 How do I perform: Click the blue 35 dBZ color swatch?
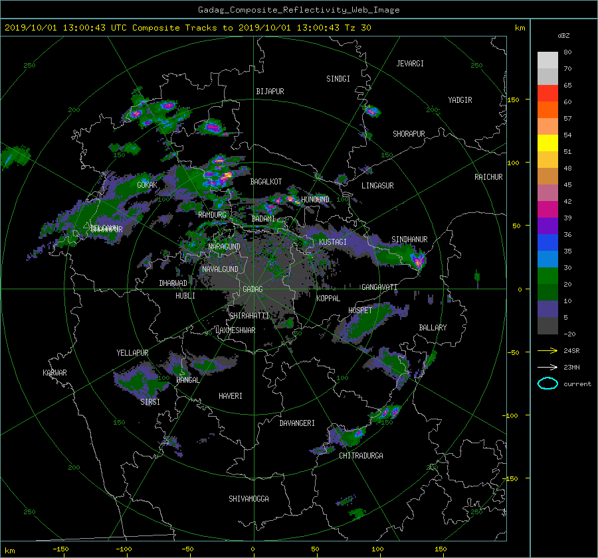click(548, 243)
